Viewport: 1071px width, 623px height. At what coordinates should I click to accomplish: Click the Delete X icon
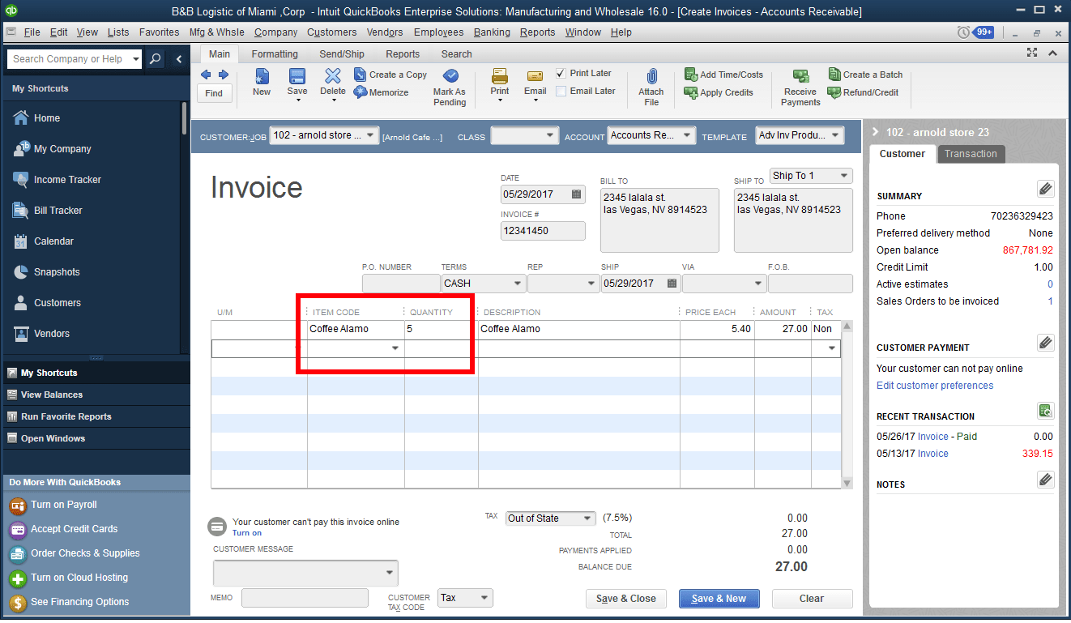click(x=333, y=76)
